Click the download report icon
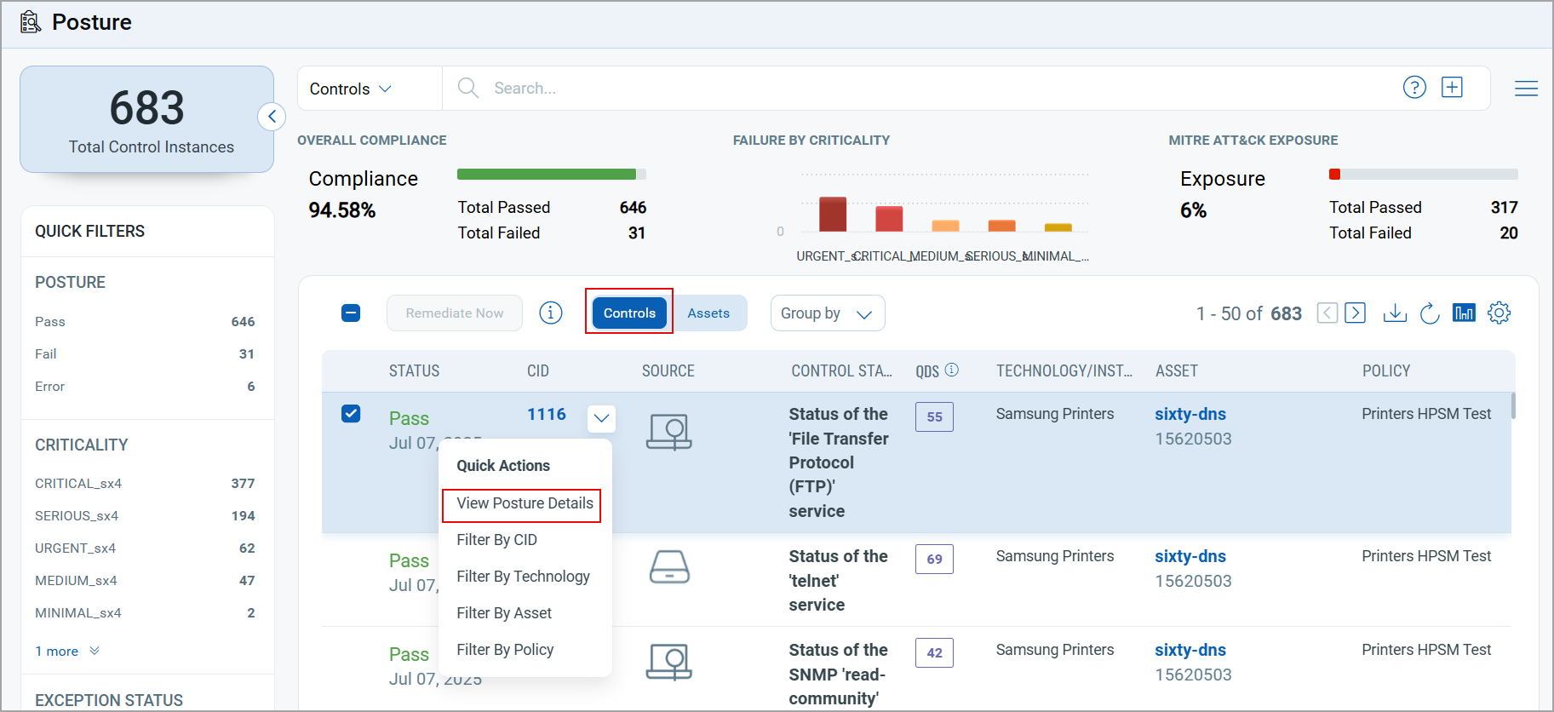 click(x=1394, y=313)
